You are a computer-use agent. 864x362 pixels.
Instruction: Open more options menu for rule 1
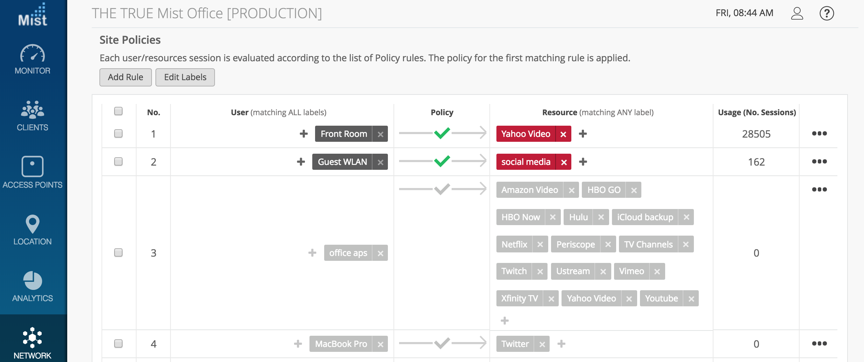tap(819, 134)
